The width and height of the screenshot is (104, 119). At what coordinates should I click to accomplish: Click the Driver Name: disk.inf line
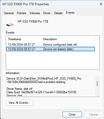pyautogui.click(x=19, y=89)
